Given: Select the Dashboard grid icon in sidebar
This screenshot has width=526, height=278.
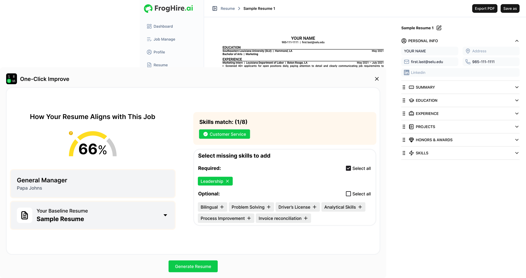Looking at the screenshot, I should coord(149,26).
